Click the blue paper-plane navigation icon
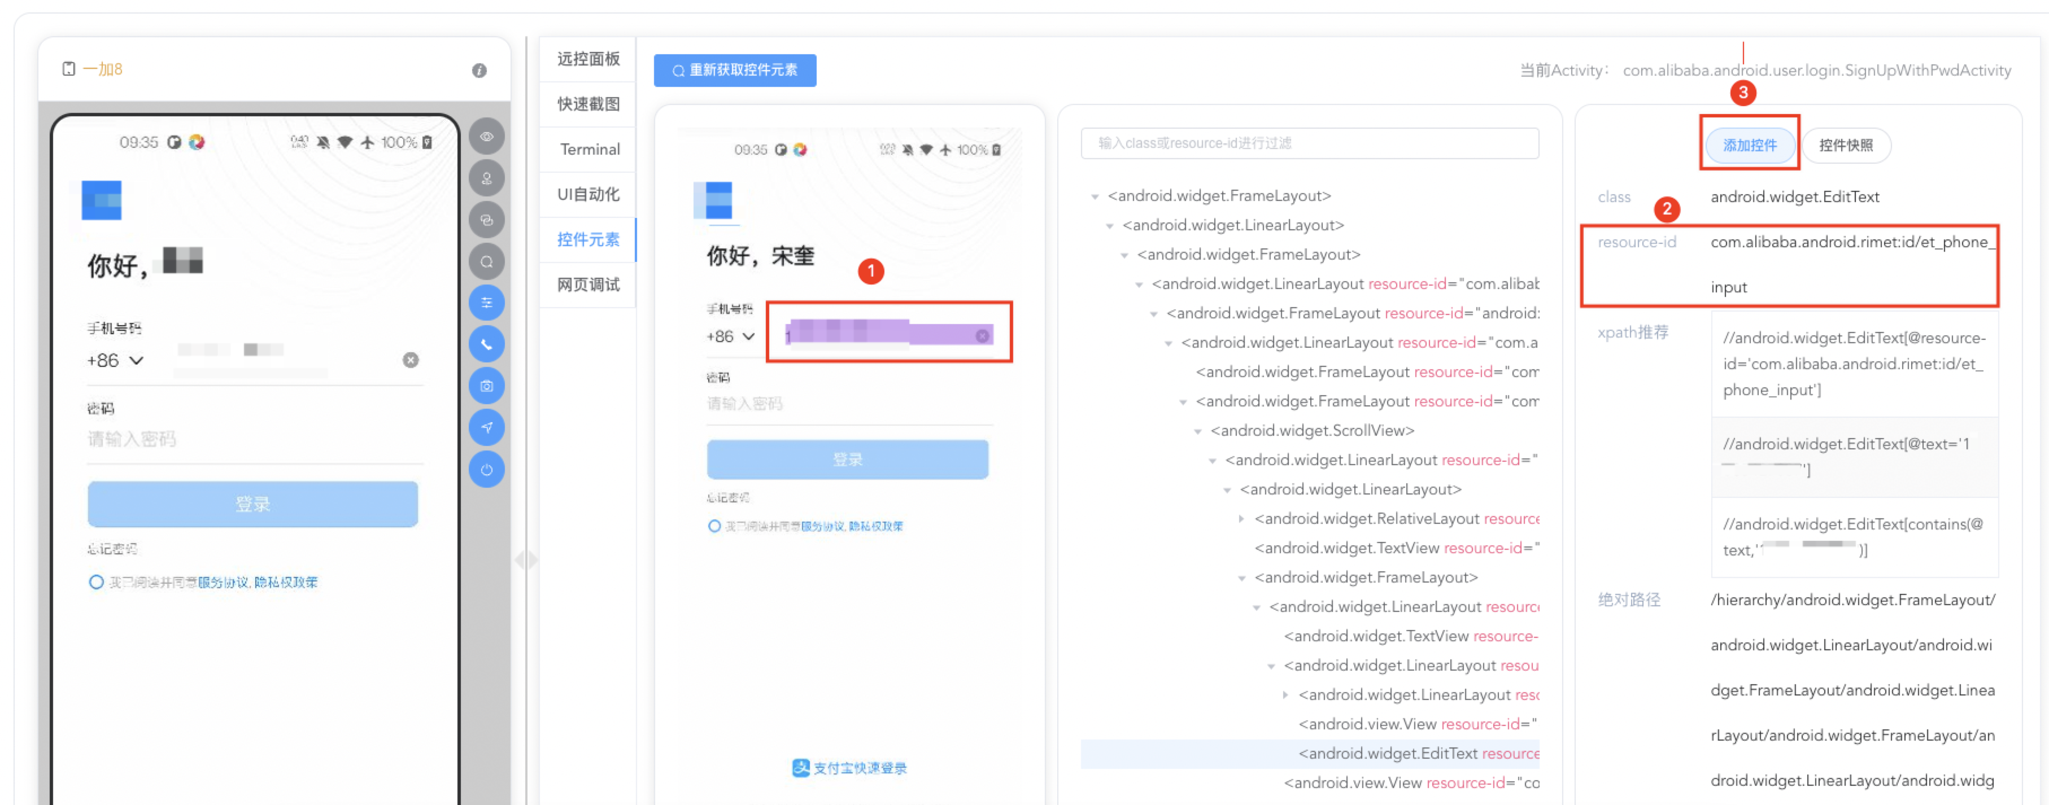 coord(487,427)
